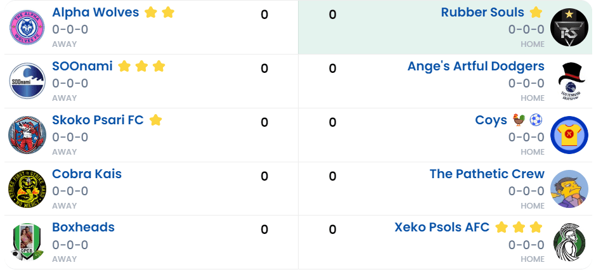Click the Xeko Psols AFC name
596x272 pixels.
pos(442,227)
